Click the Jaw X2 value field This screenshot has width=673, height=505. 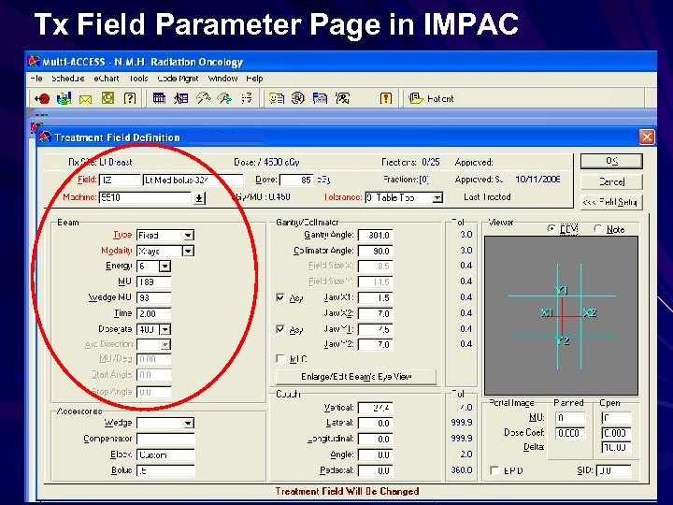point(375,313)
